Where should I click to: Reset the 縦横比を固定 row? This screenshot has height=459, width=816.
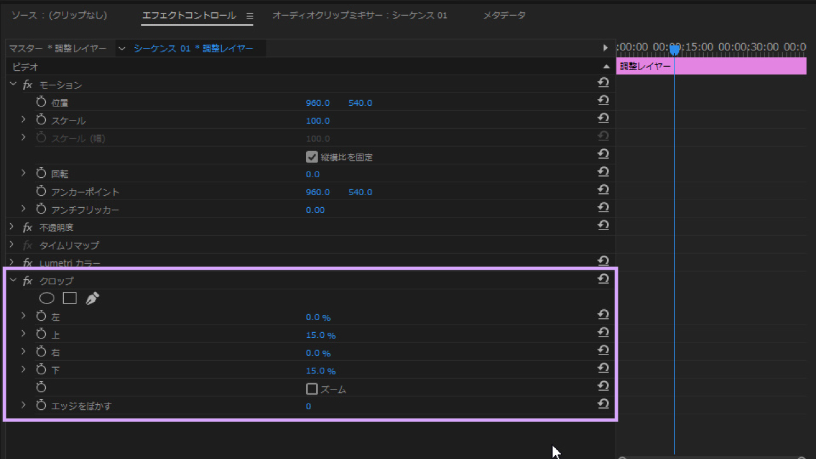pos(603,154)
